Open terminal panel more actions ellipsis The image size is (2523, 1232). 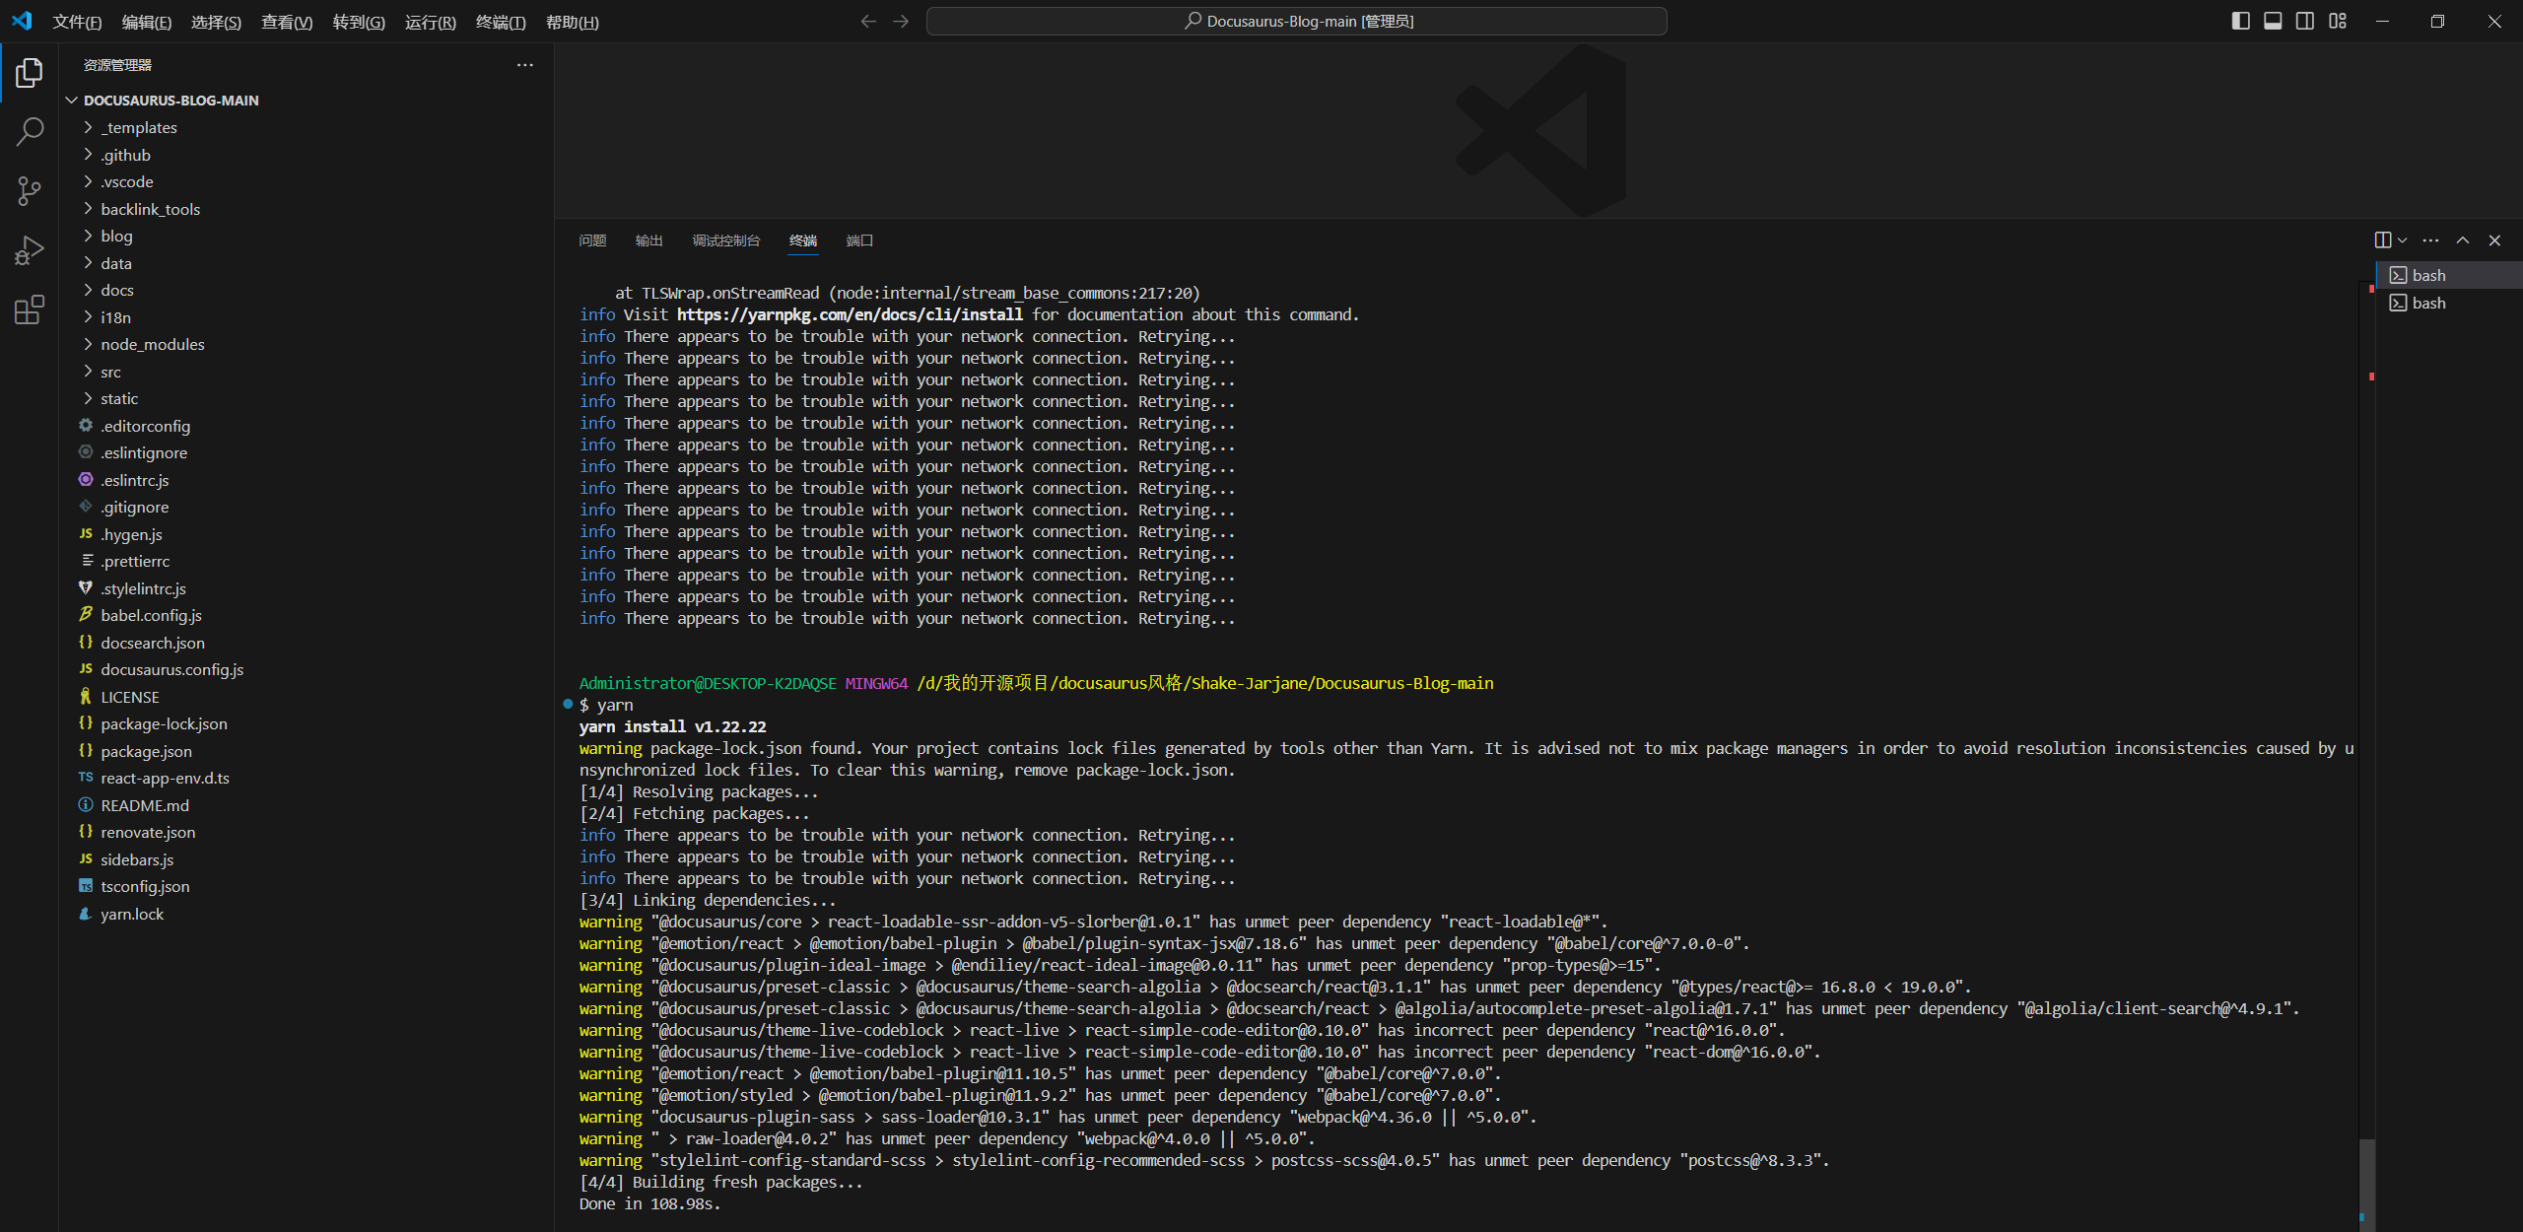point(2431,240)
